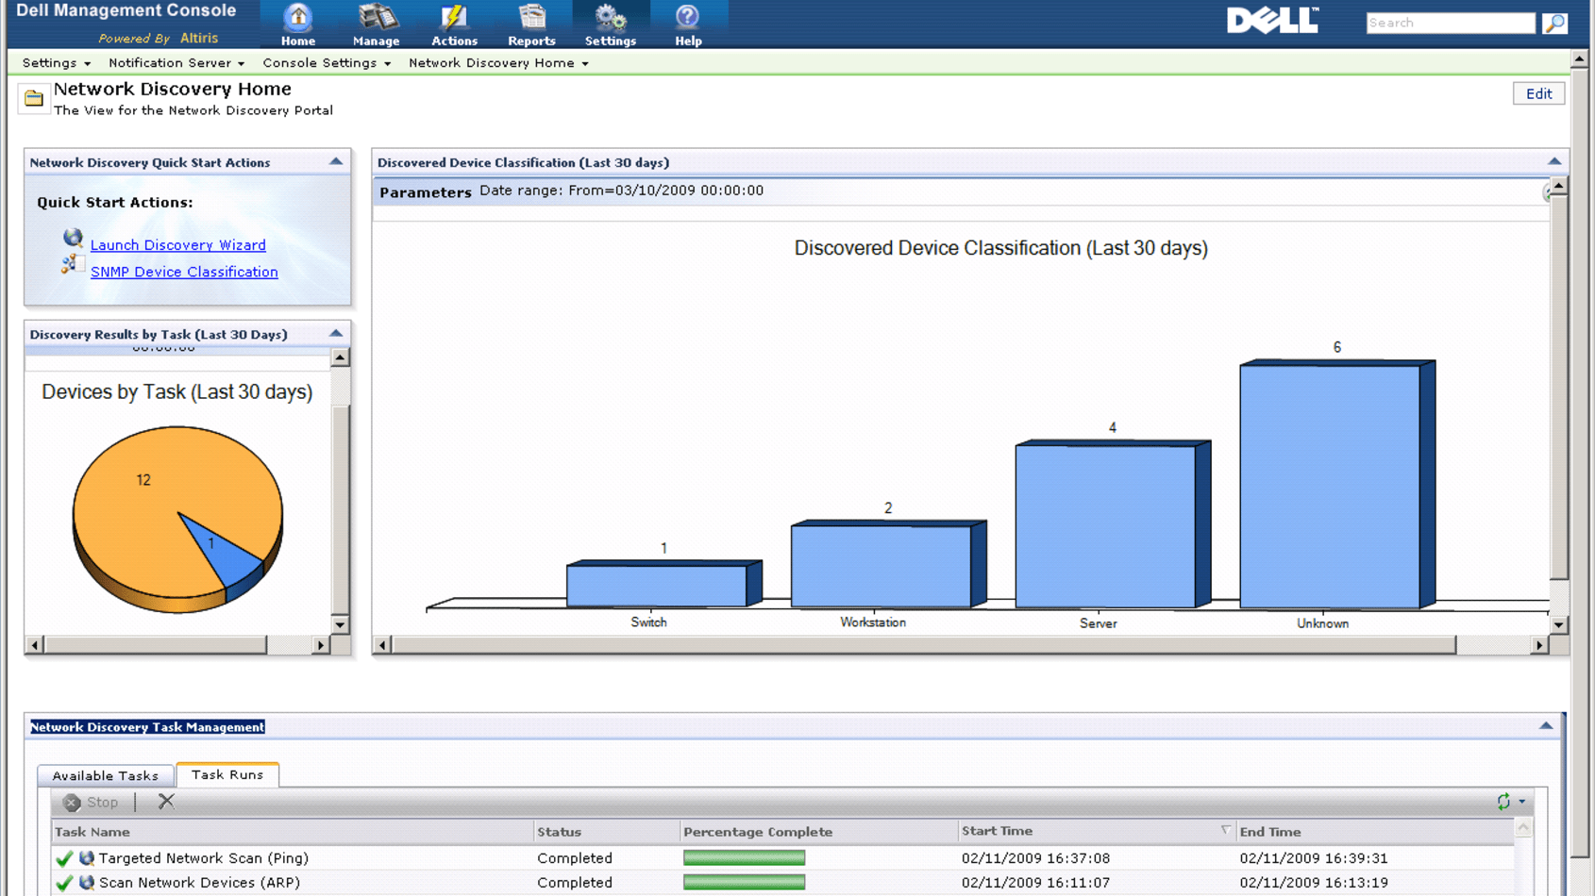Click the Unknown bar in the chart

pos(1330,486)
